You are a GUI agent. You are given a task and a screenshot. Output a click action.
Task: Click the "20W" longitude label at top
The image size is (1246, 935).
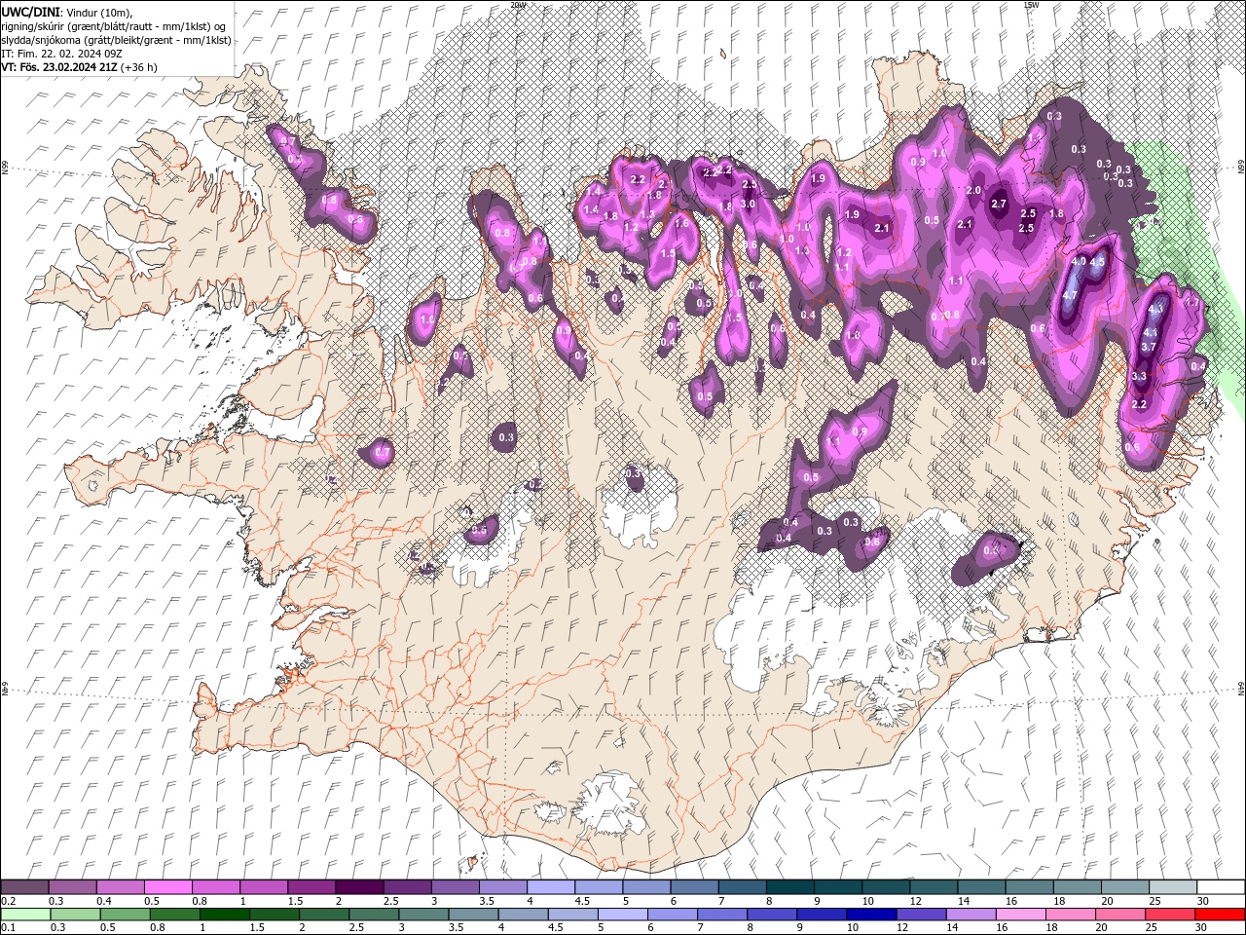pyautogui.click(x=518, y=5)
